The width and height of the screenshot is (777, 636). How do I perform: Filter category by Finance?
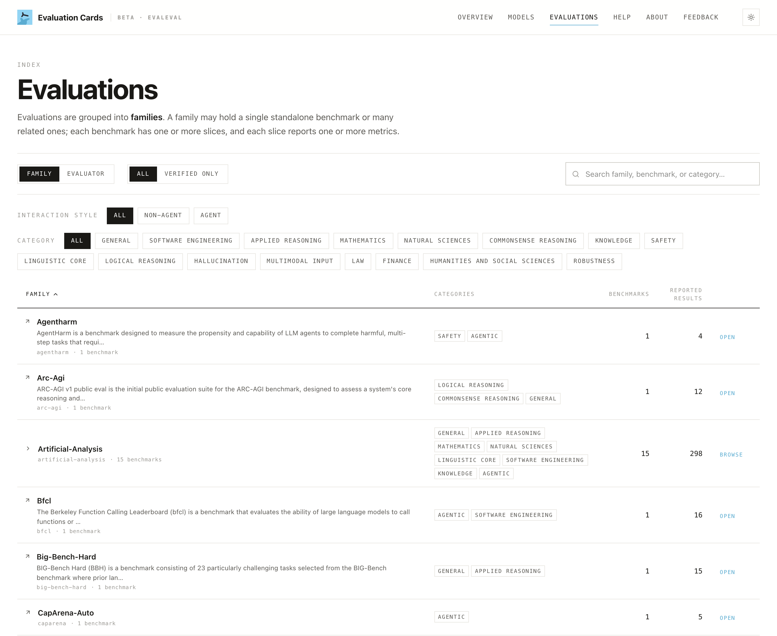point(397,261)
